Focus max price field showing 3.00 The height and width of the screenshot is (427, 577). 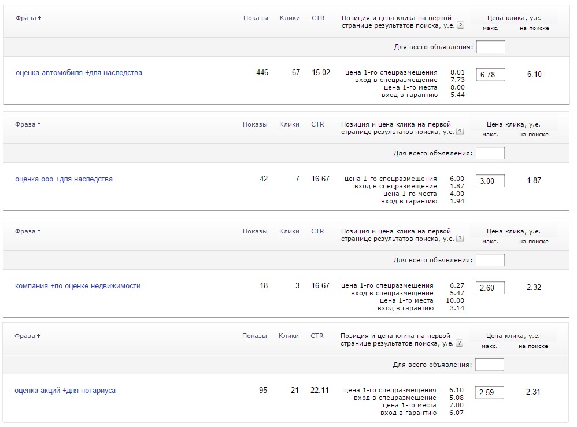[x=490, y=181]
